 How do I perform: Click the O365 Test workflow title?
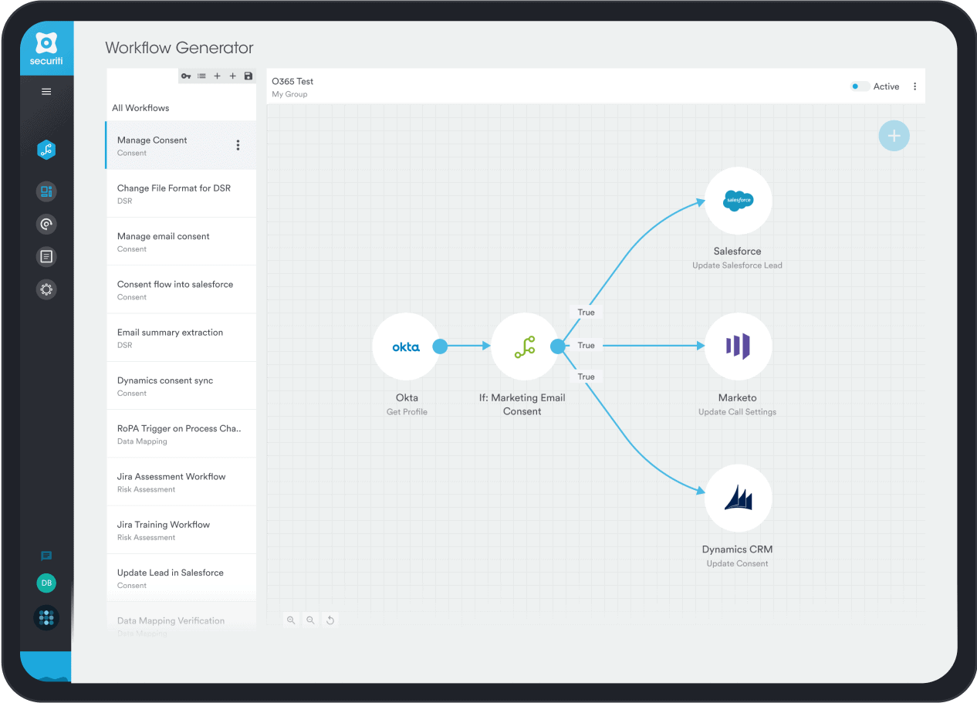point(292,81)
